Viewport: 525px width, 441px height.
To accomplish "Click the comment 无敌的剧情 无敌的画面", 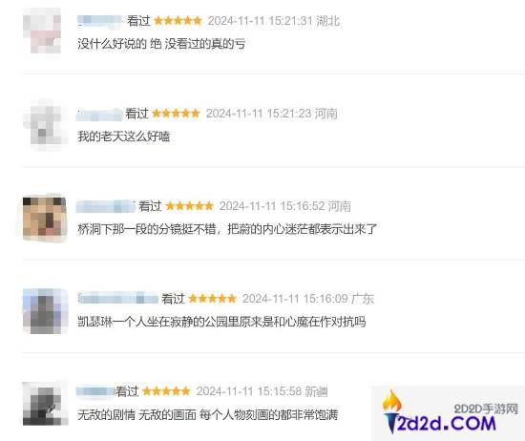I will click(207, 415).
